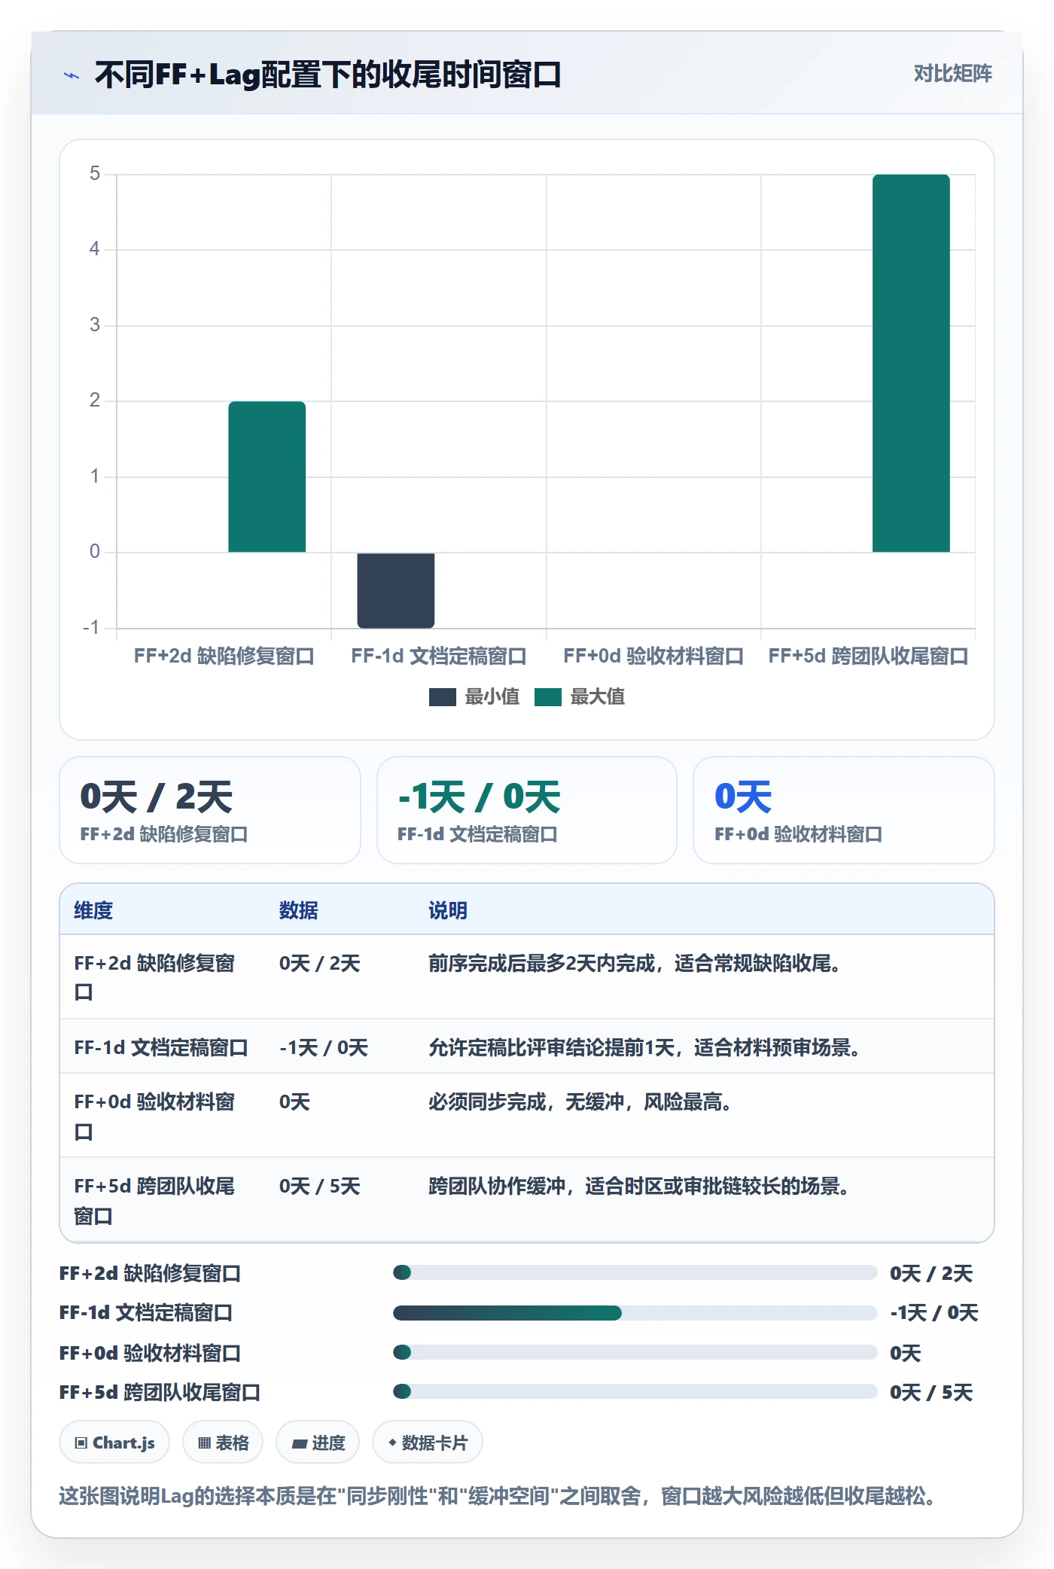The height and width of the screenshot is (1569, 1054).
Task: Click the x-axis label FF+2d 缺陷修复窗口
Action: (224, 656)
